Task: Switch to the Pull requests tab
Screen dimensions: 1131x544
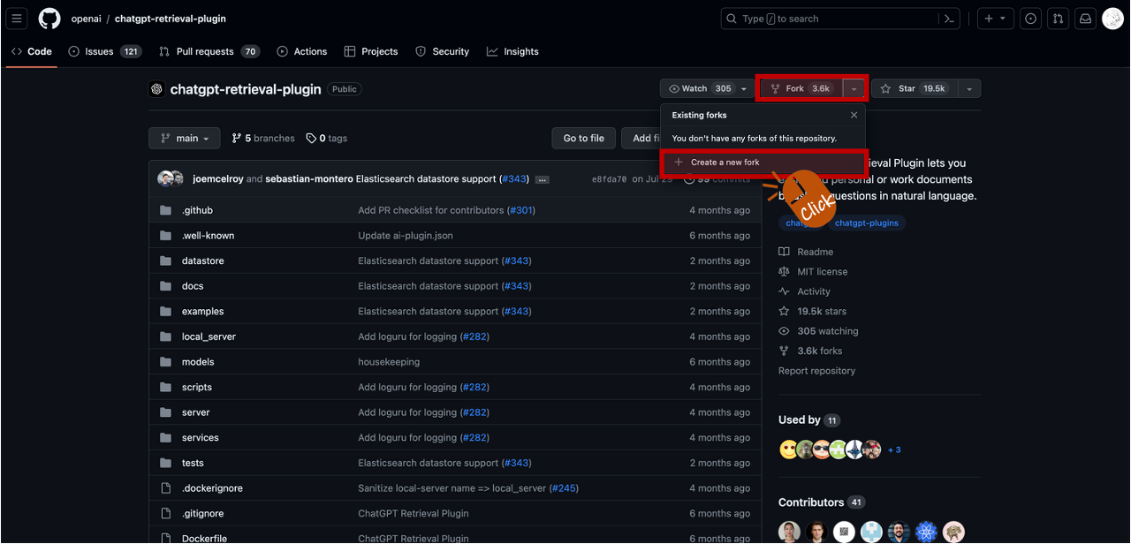Action: (x=209, y=51)
